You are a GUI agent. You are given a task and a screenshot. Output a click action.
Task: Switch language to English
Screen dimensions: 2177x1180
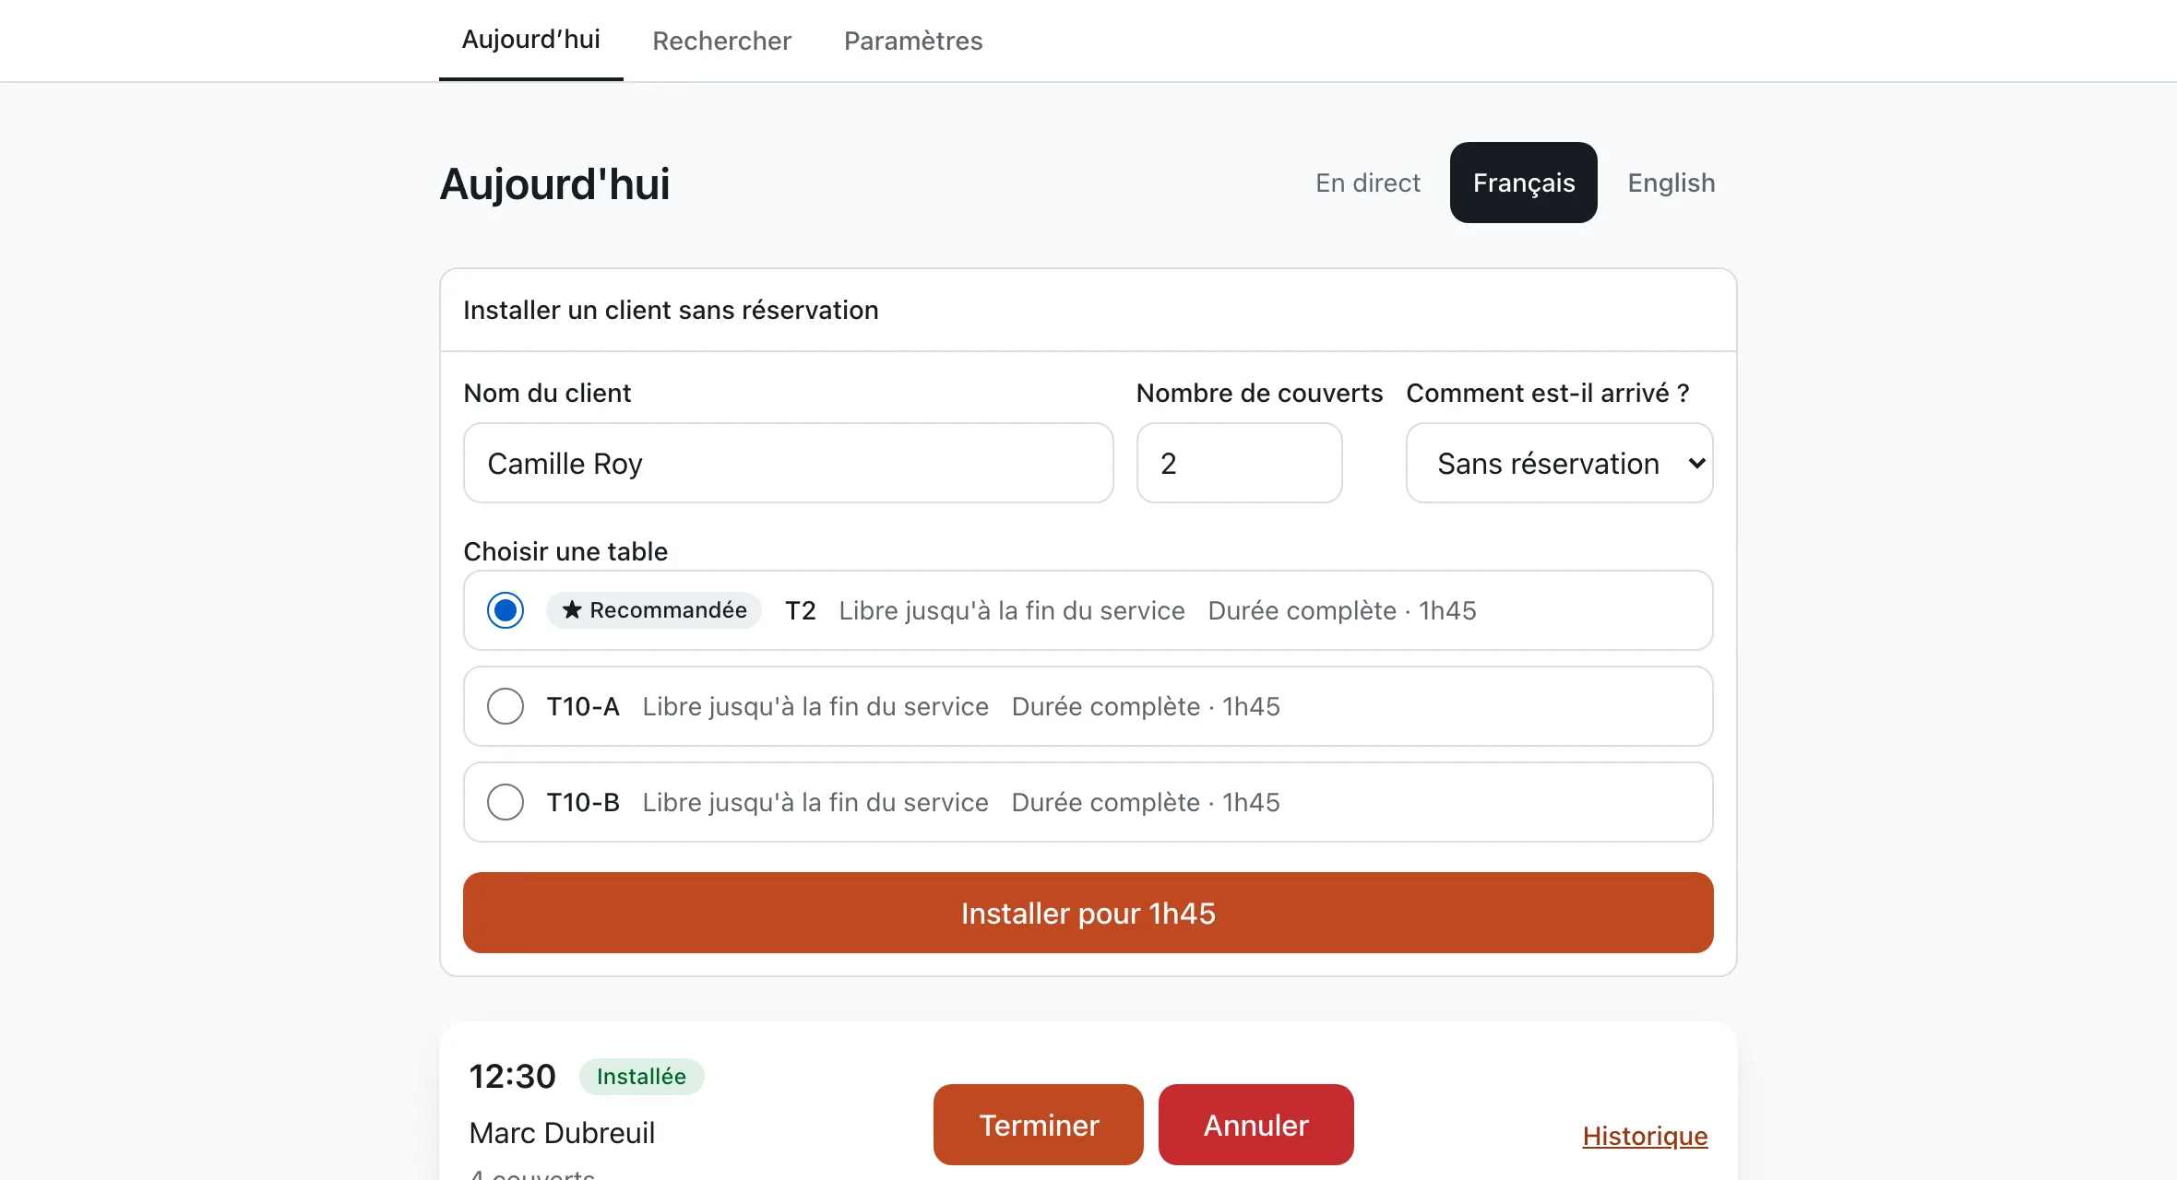point(1671,183)
